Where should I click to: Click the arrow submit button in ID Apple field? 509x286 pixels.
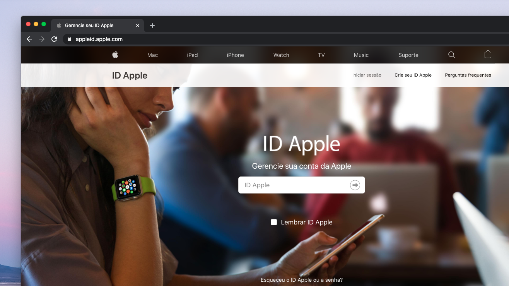click(355, 185)
